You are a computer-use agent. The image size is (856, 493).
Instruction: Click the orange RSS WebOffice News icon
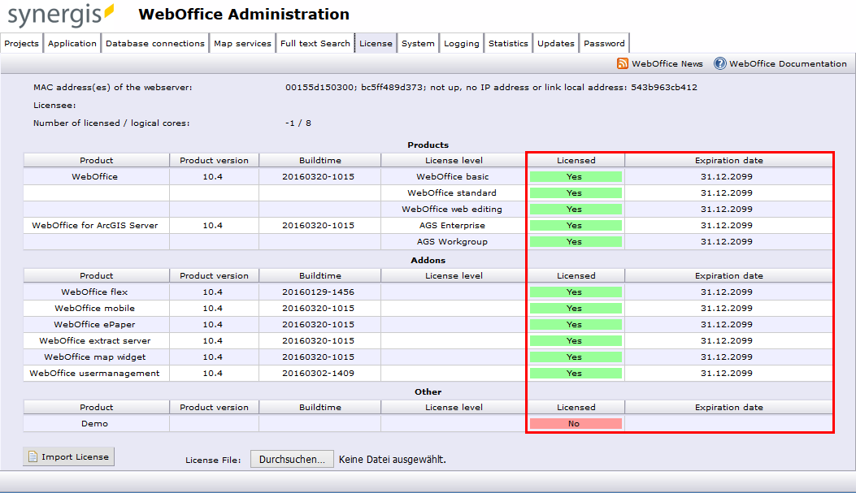tap(621, 63)
